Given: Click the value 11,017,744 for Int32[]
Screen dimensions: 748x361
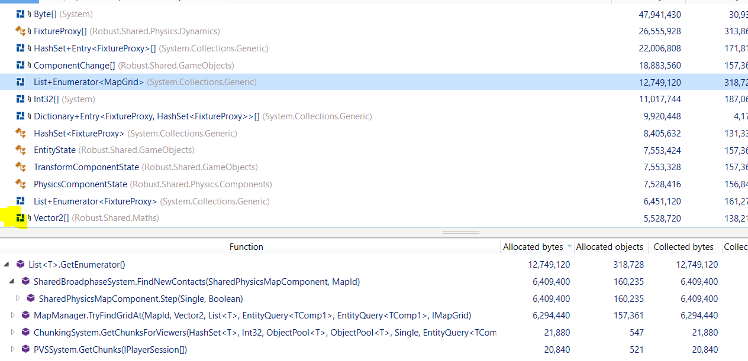Looking at the screenshot, I should [660, 99].
